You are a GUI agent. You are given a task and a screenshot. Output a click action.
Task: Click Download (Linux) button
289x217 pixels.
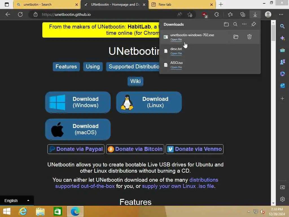click(x=149, y=102)
